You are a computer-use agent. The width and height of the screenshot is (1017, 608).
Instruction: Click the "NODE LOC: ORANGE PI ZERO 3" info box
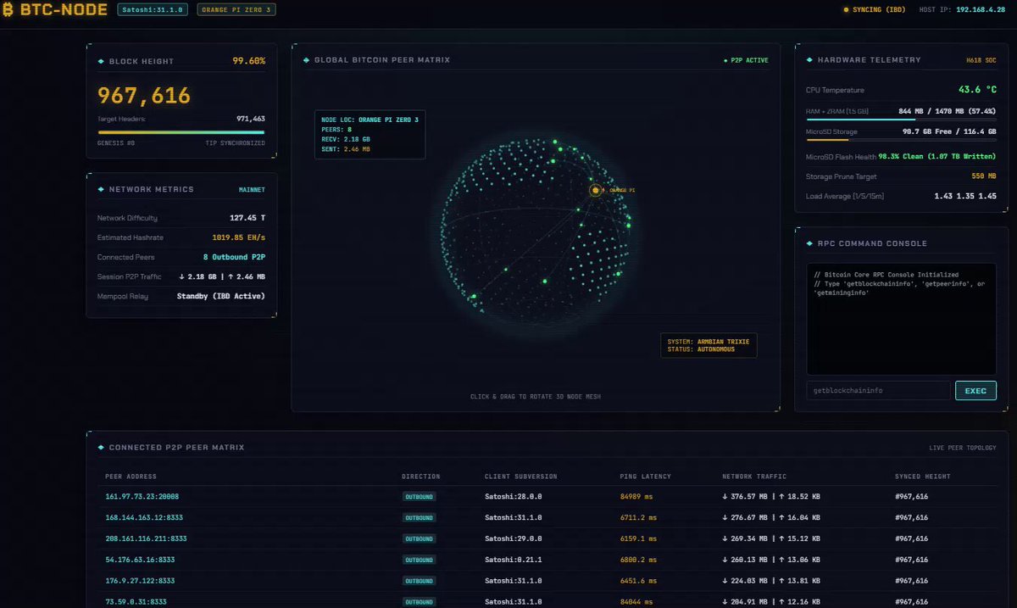click(370, 134)
